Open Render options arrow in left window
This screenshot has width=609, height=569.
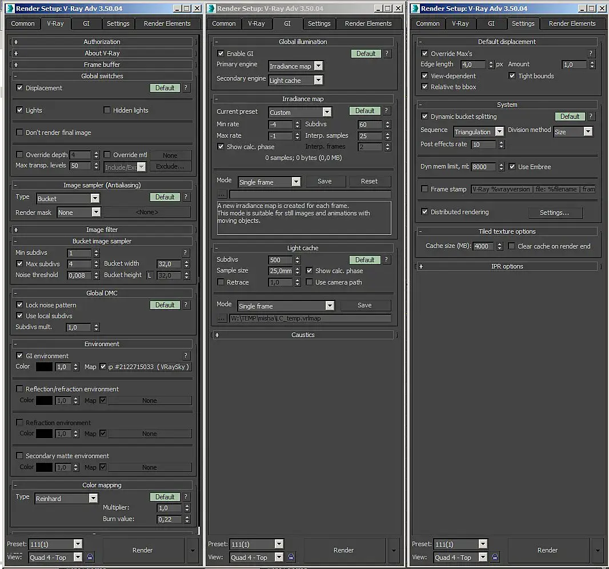coord(193,550)
